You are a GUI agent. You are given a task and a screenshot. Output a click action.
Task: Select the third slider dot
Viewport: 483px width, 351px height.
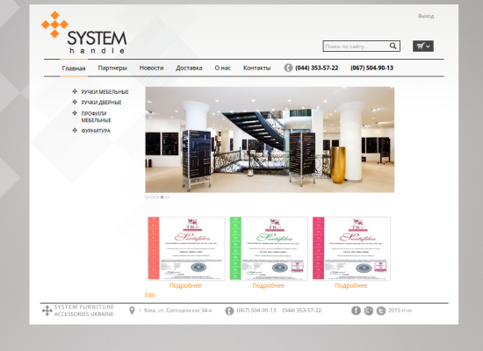click(157, 197)
